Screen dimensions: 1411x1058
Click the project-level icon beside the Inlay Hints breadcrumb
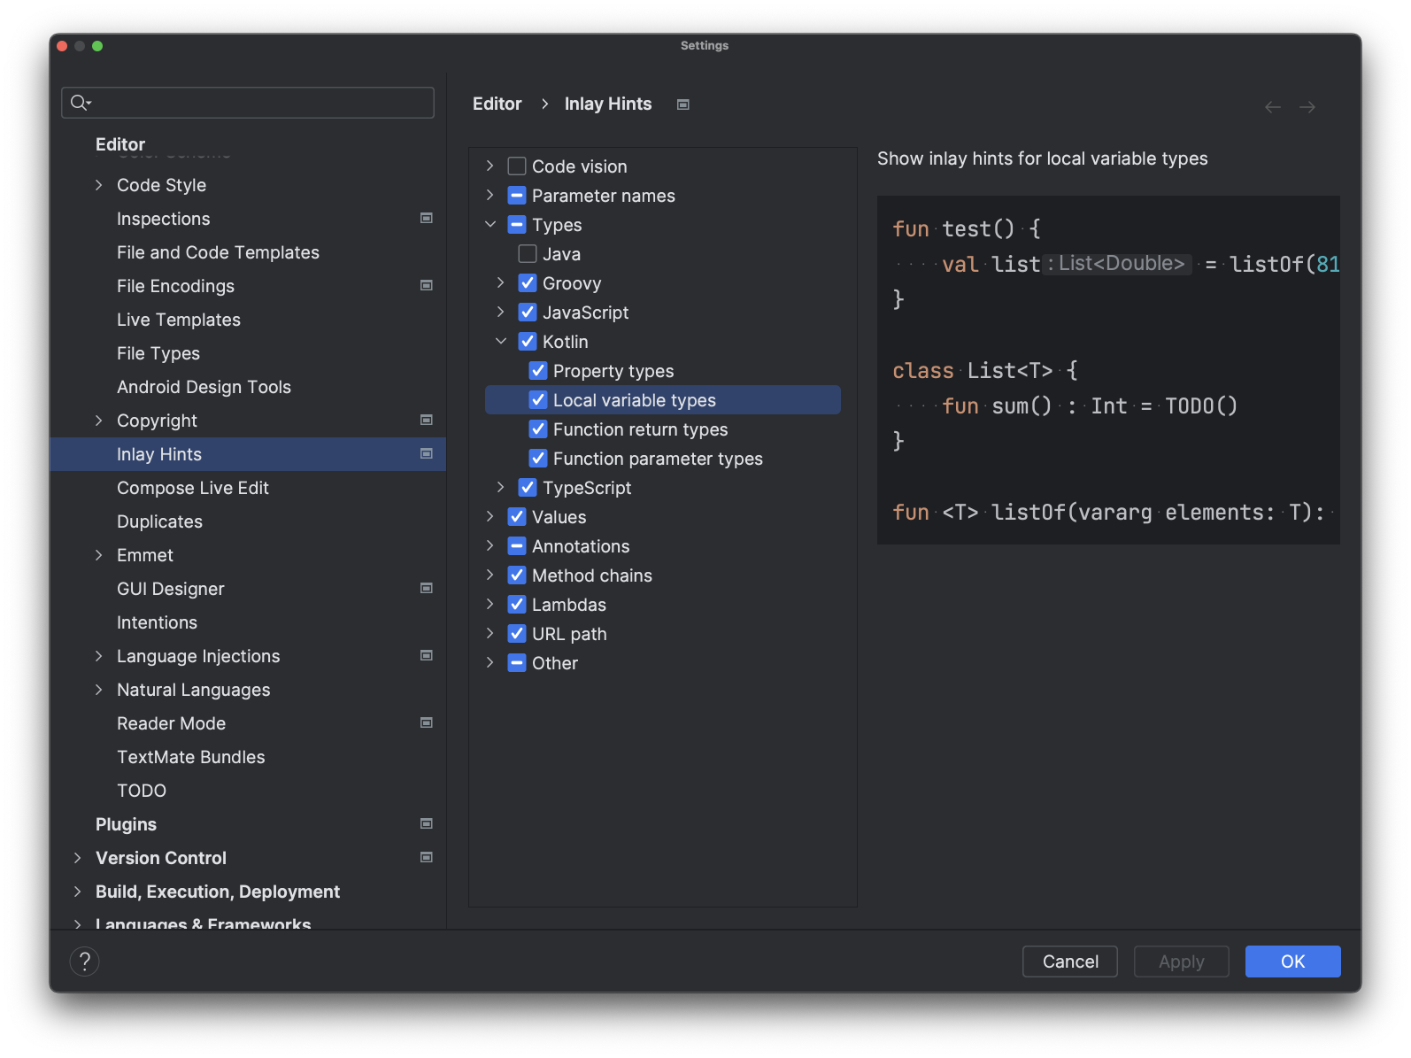click(683, 104)
